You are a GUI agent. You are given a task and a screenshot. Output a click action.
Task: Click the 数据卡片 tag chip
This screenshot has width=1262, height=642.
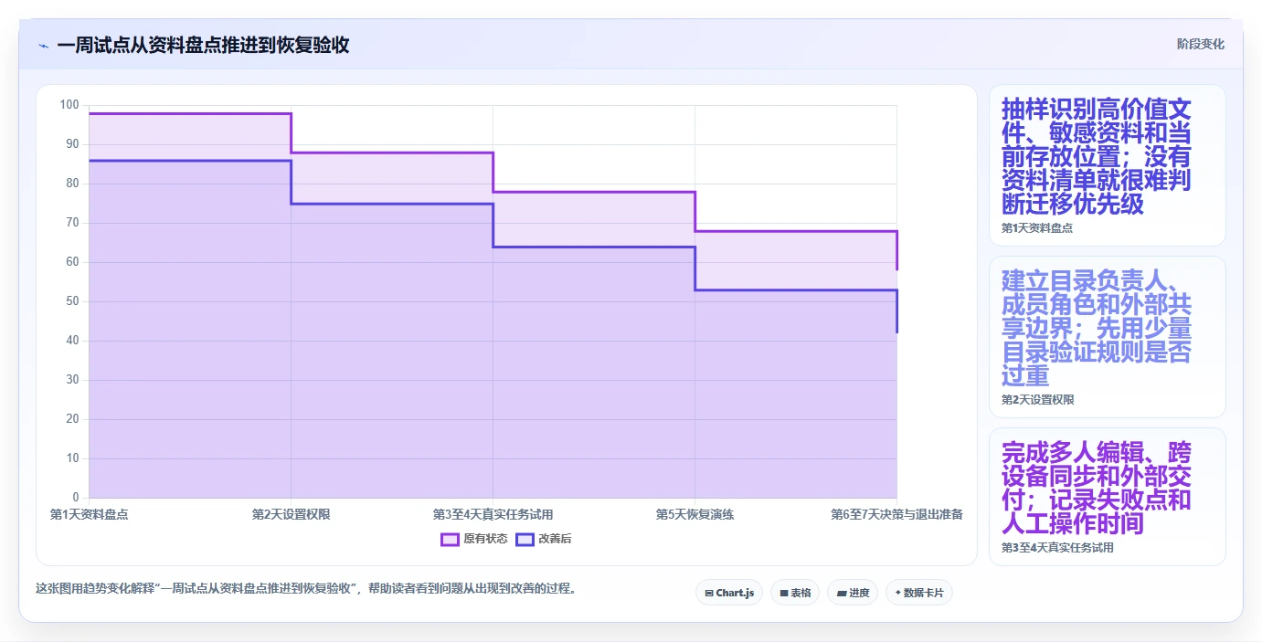[919, 593]
